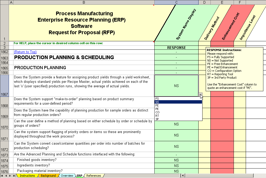
Task: Go to first sheet tab arrow
Action: click(x=2, y=176)
